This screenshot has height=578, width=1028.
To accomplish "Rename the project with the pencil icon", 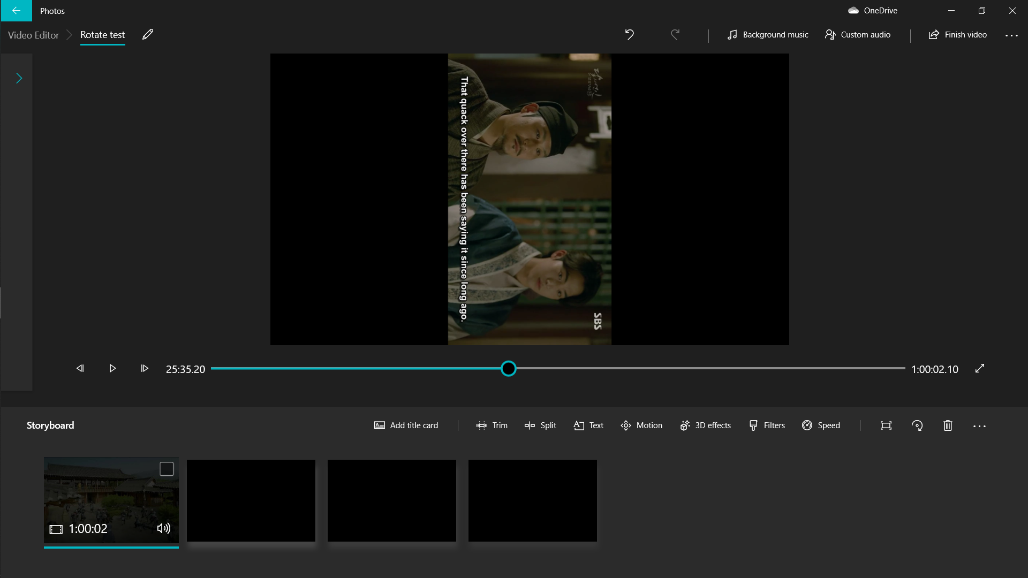I will click(x=147, y=34).
